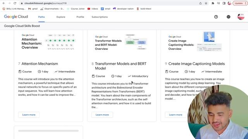
Task: Open the Course Joiner bookmark
Action: point(76,9)
